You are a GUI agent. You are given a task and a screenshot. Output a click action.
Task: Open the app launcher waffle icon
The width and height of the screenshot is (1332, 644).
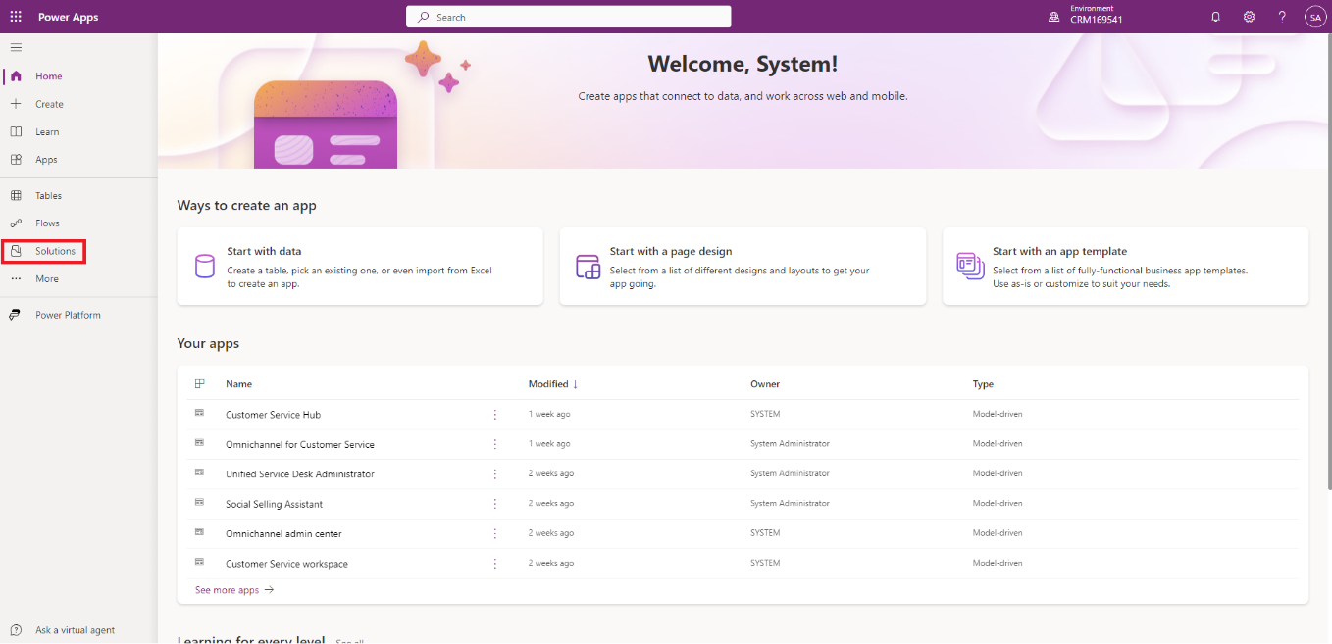(x=16, y=17)
